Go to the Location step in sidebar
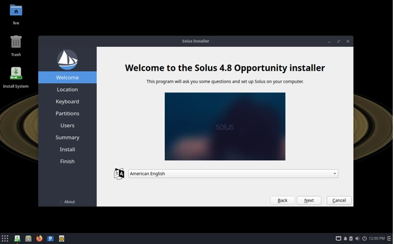The image size is (394, 244). (x=67, y=90)
